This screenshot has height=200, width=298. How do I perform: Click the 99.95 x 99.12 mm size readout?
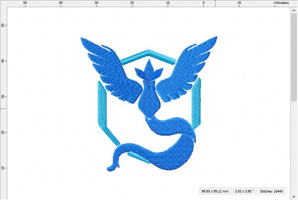[x=215, y=191]
